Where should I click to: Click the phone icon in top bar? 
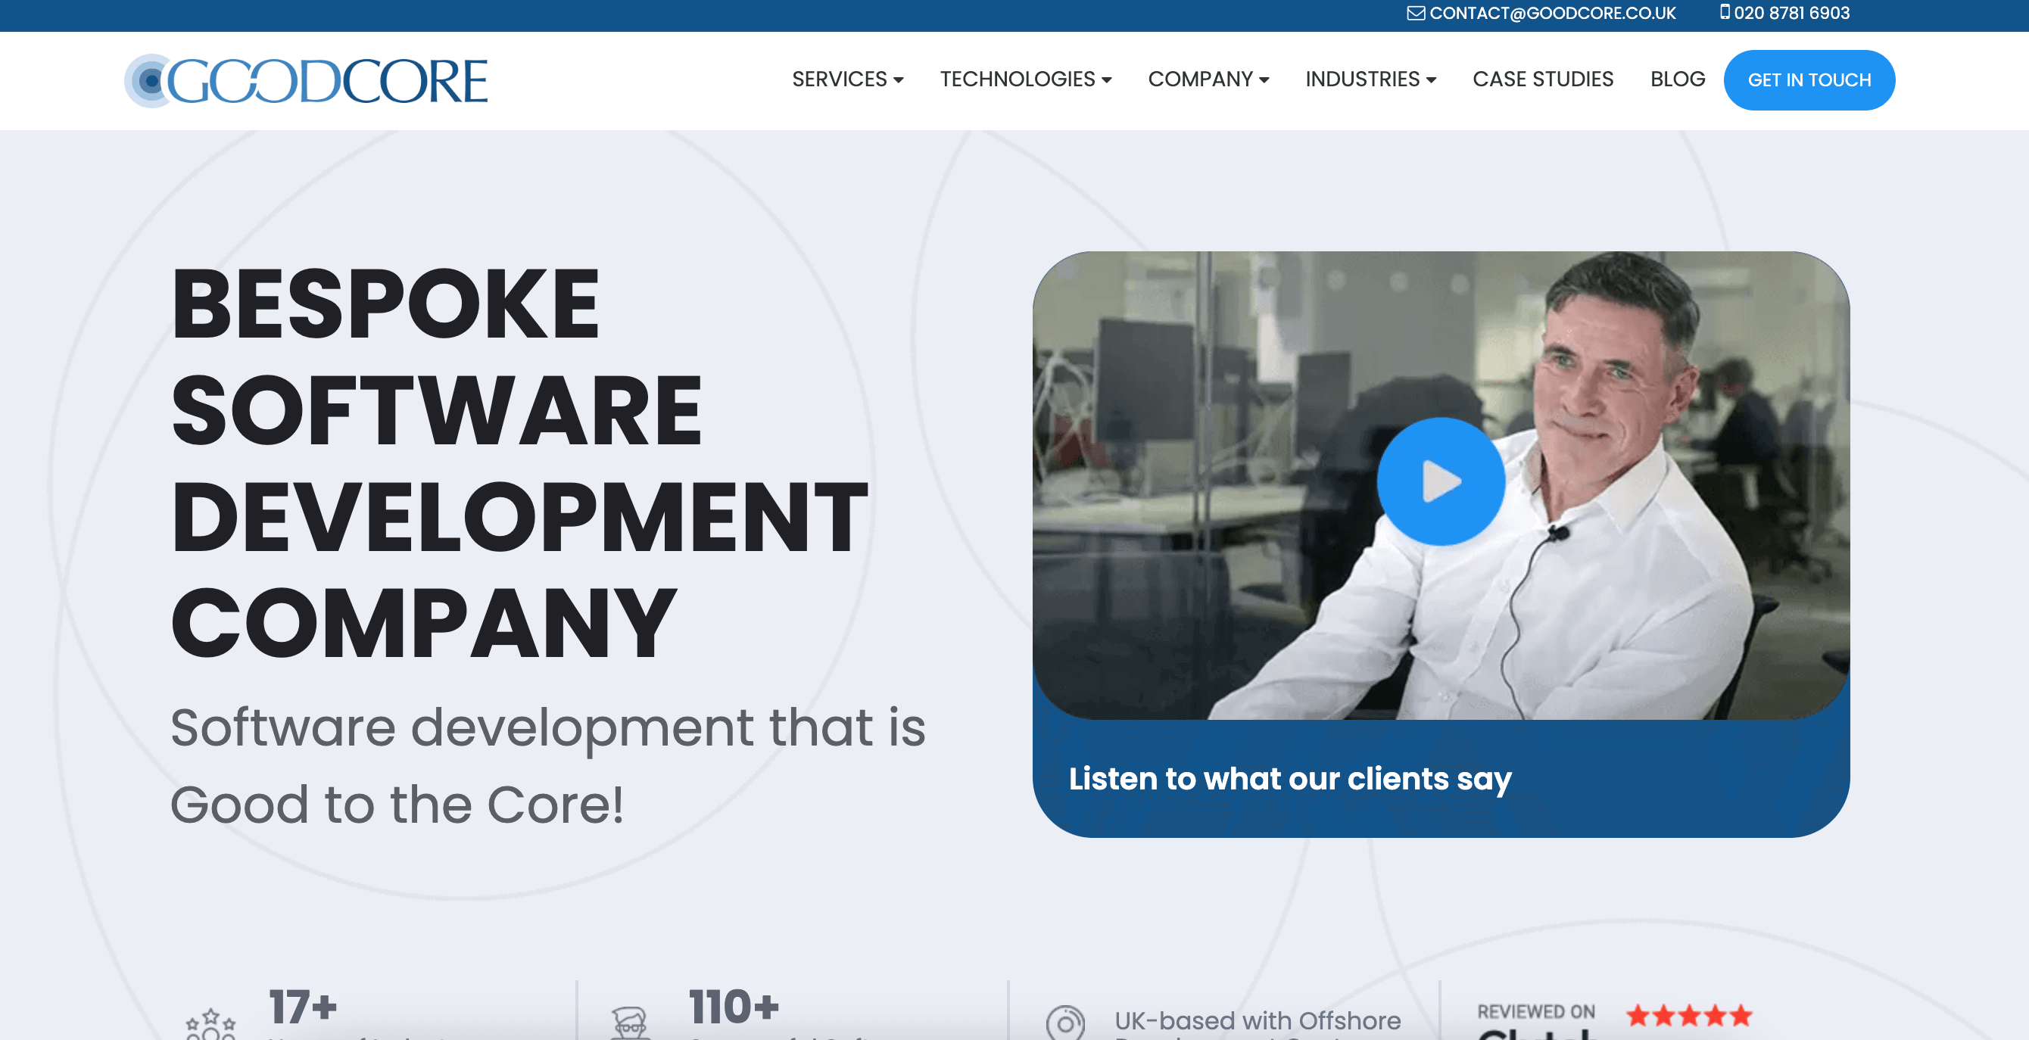1725,12
